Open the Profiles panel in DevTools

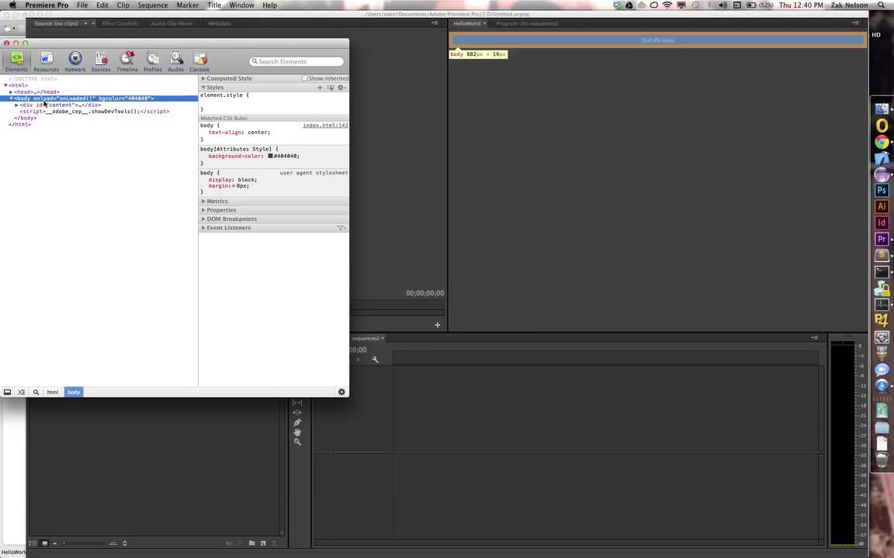click(152, 61)
